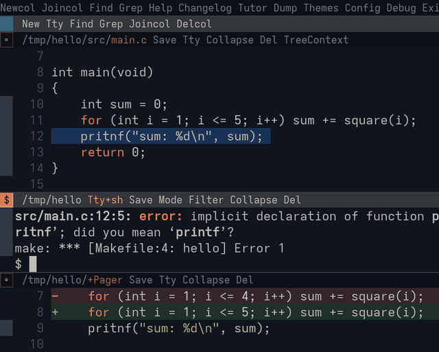The height and width of the screenshot is (352, 439).
Task: Click Save in the main.c tag
Action: click(165, 40)
